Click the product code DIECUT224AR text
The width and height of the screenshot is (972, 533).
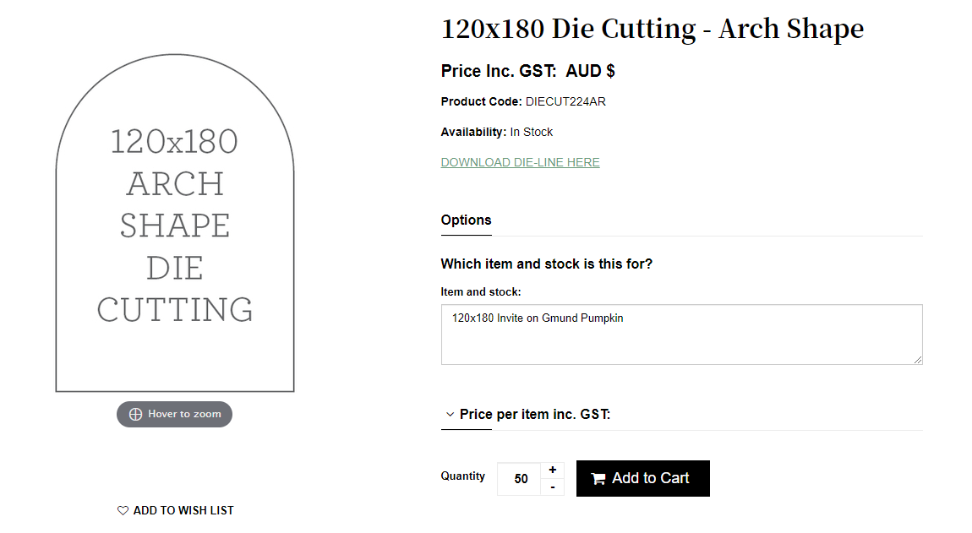[x=565, y=101]
